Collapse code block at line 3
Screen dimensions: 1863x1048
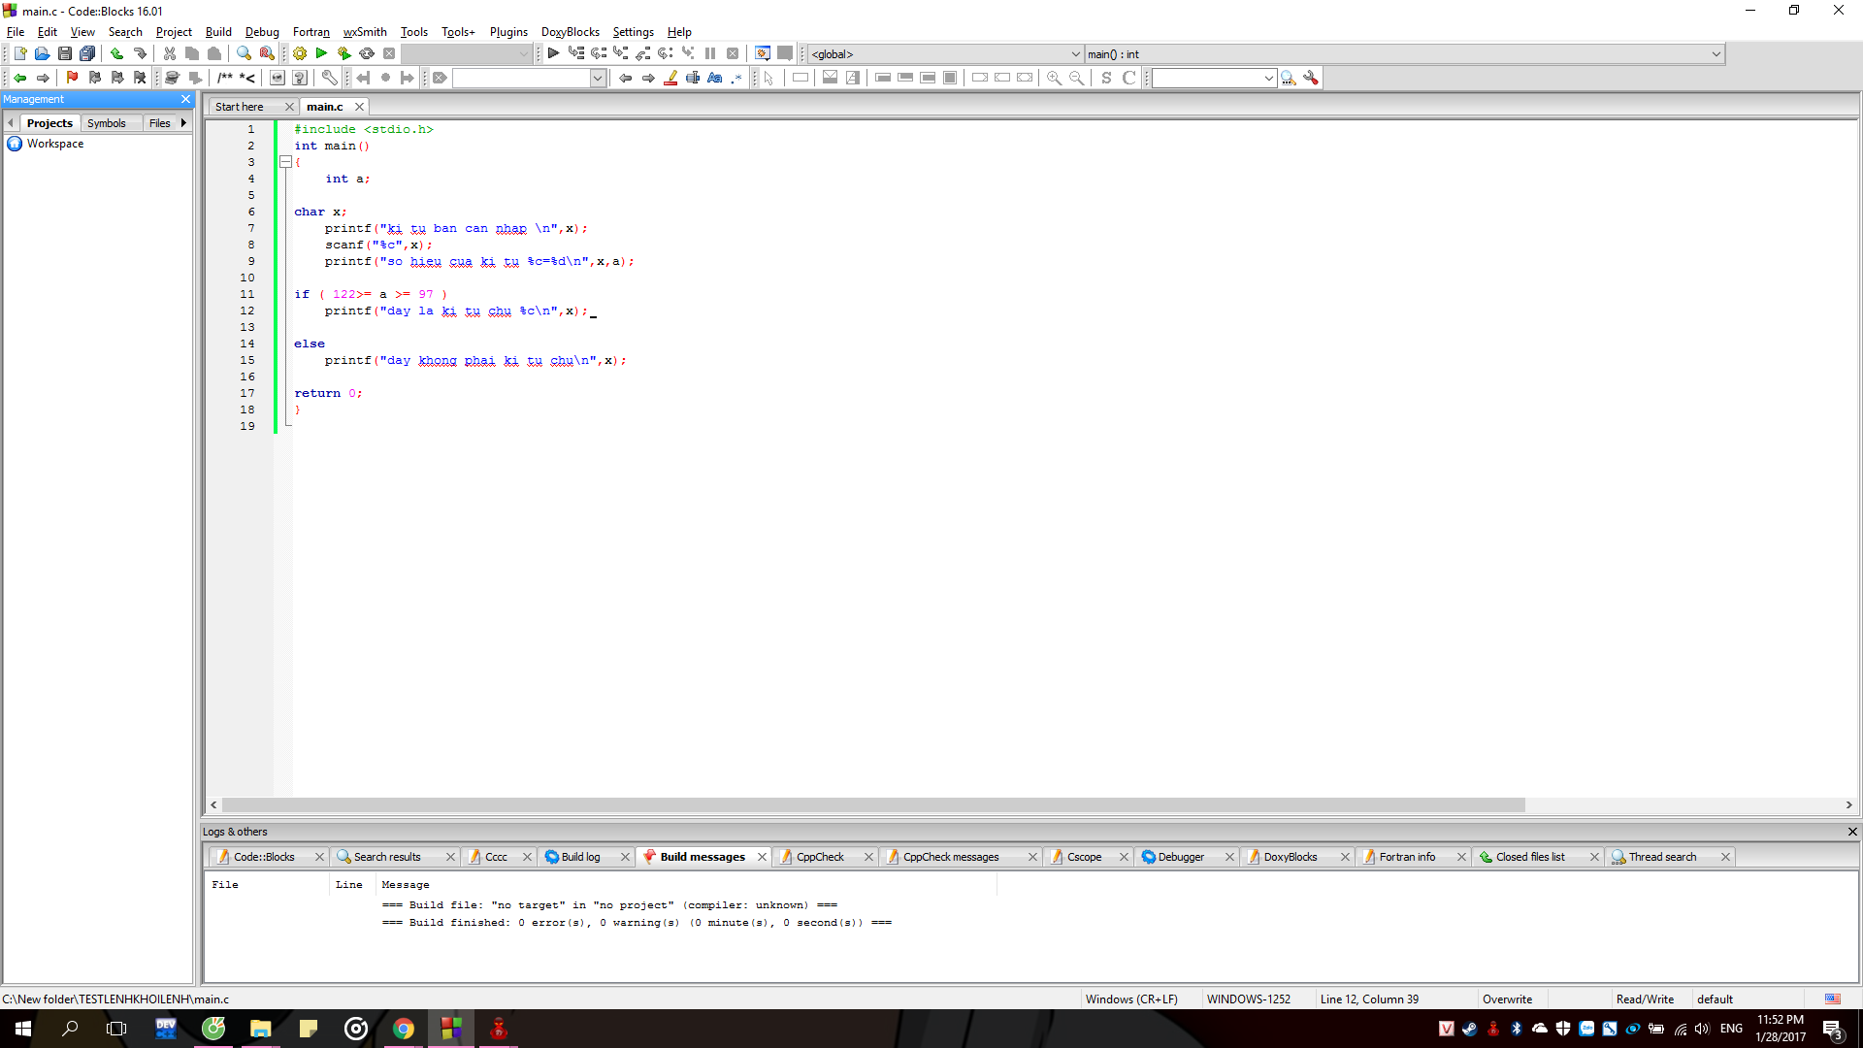(x=285, y=162)
